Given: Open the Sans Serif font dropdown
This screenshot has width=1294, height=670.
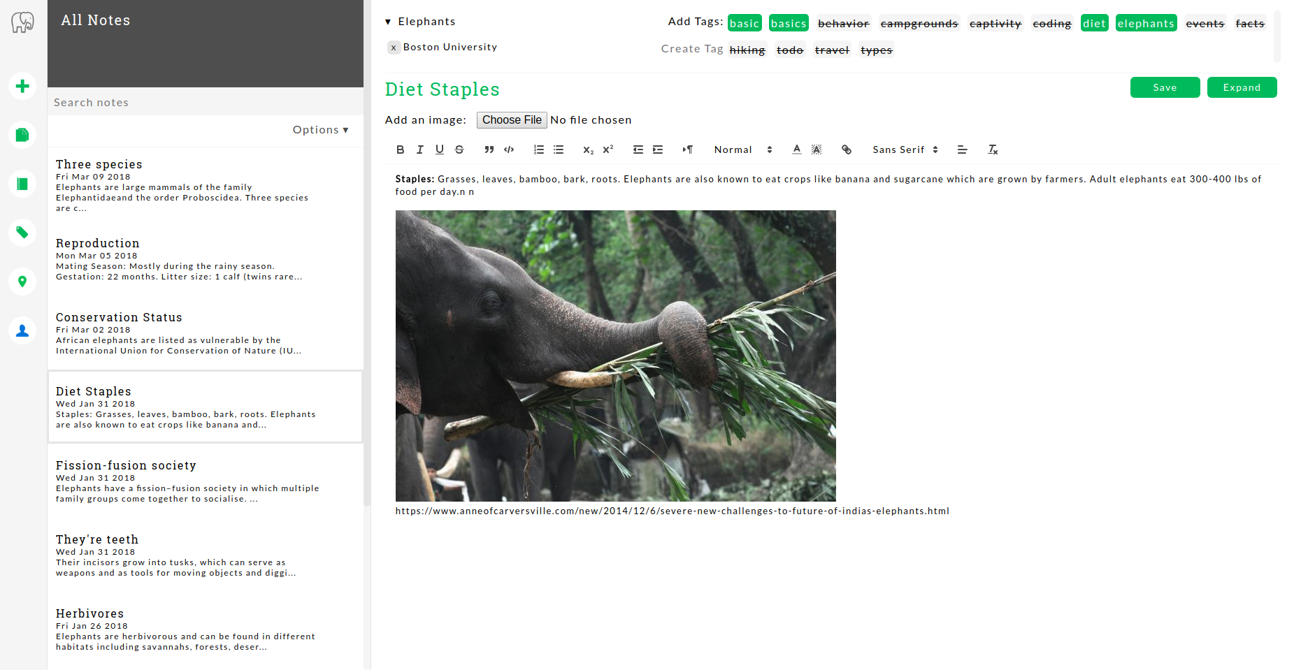Looking at the screenshot, I should (905, 150).
